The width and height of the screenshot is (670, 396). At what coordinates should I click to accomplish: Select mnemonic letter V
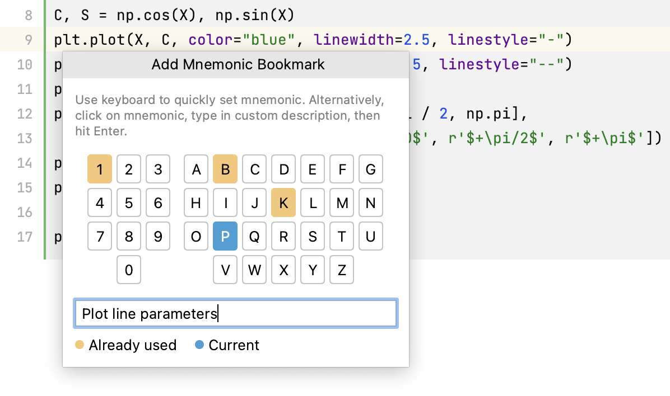tap(225, 270)
